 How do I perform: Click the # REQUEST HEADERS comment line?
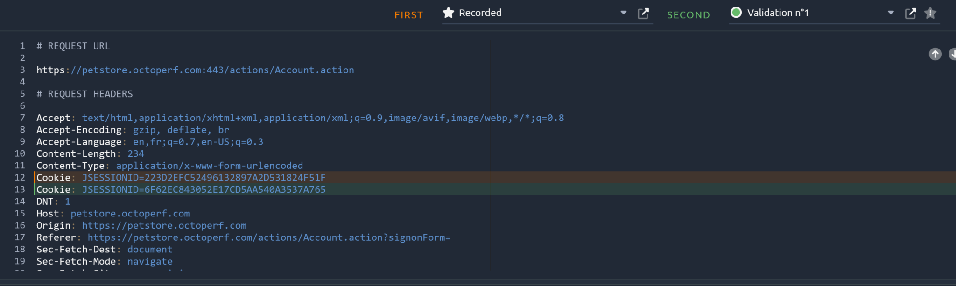[x=84, y=94]
